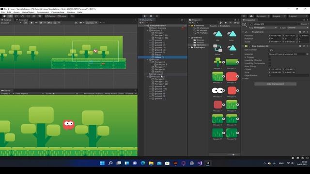The height and width of the screenshot is (174, 310).
Task: Open the Window menu
Action: point(71,12)
